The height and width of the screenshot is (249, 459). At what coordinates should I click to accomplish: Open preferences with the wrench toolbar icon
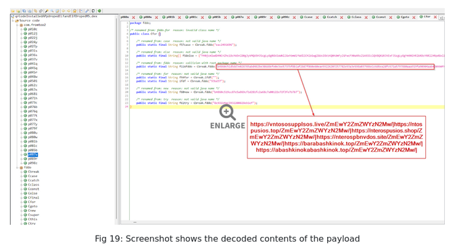point(87,11)
